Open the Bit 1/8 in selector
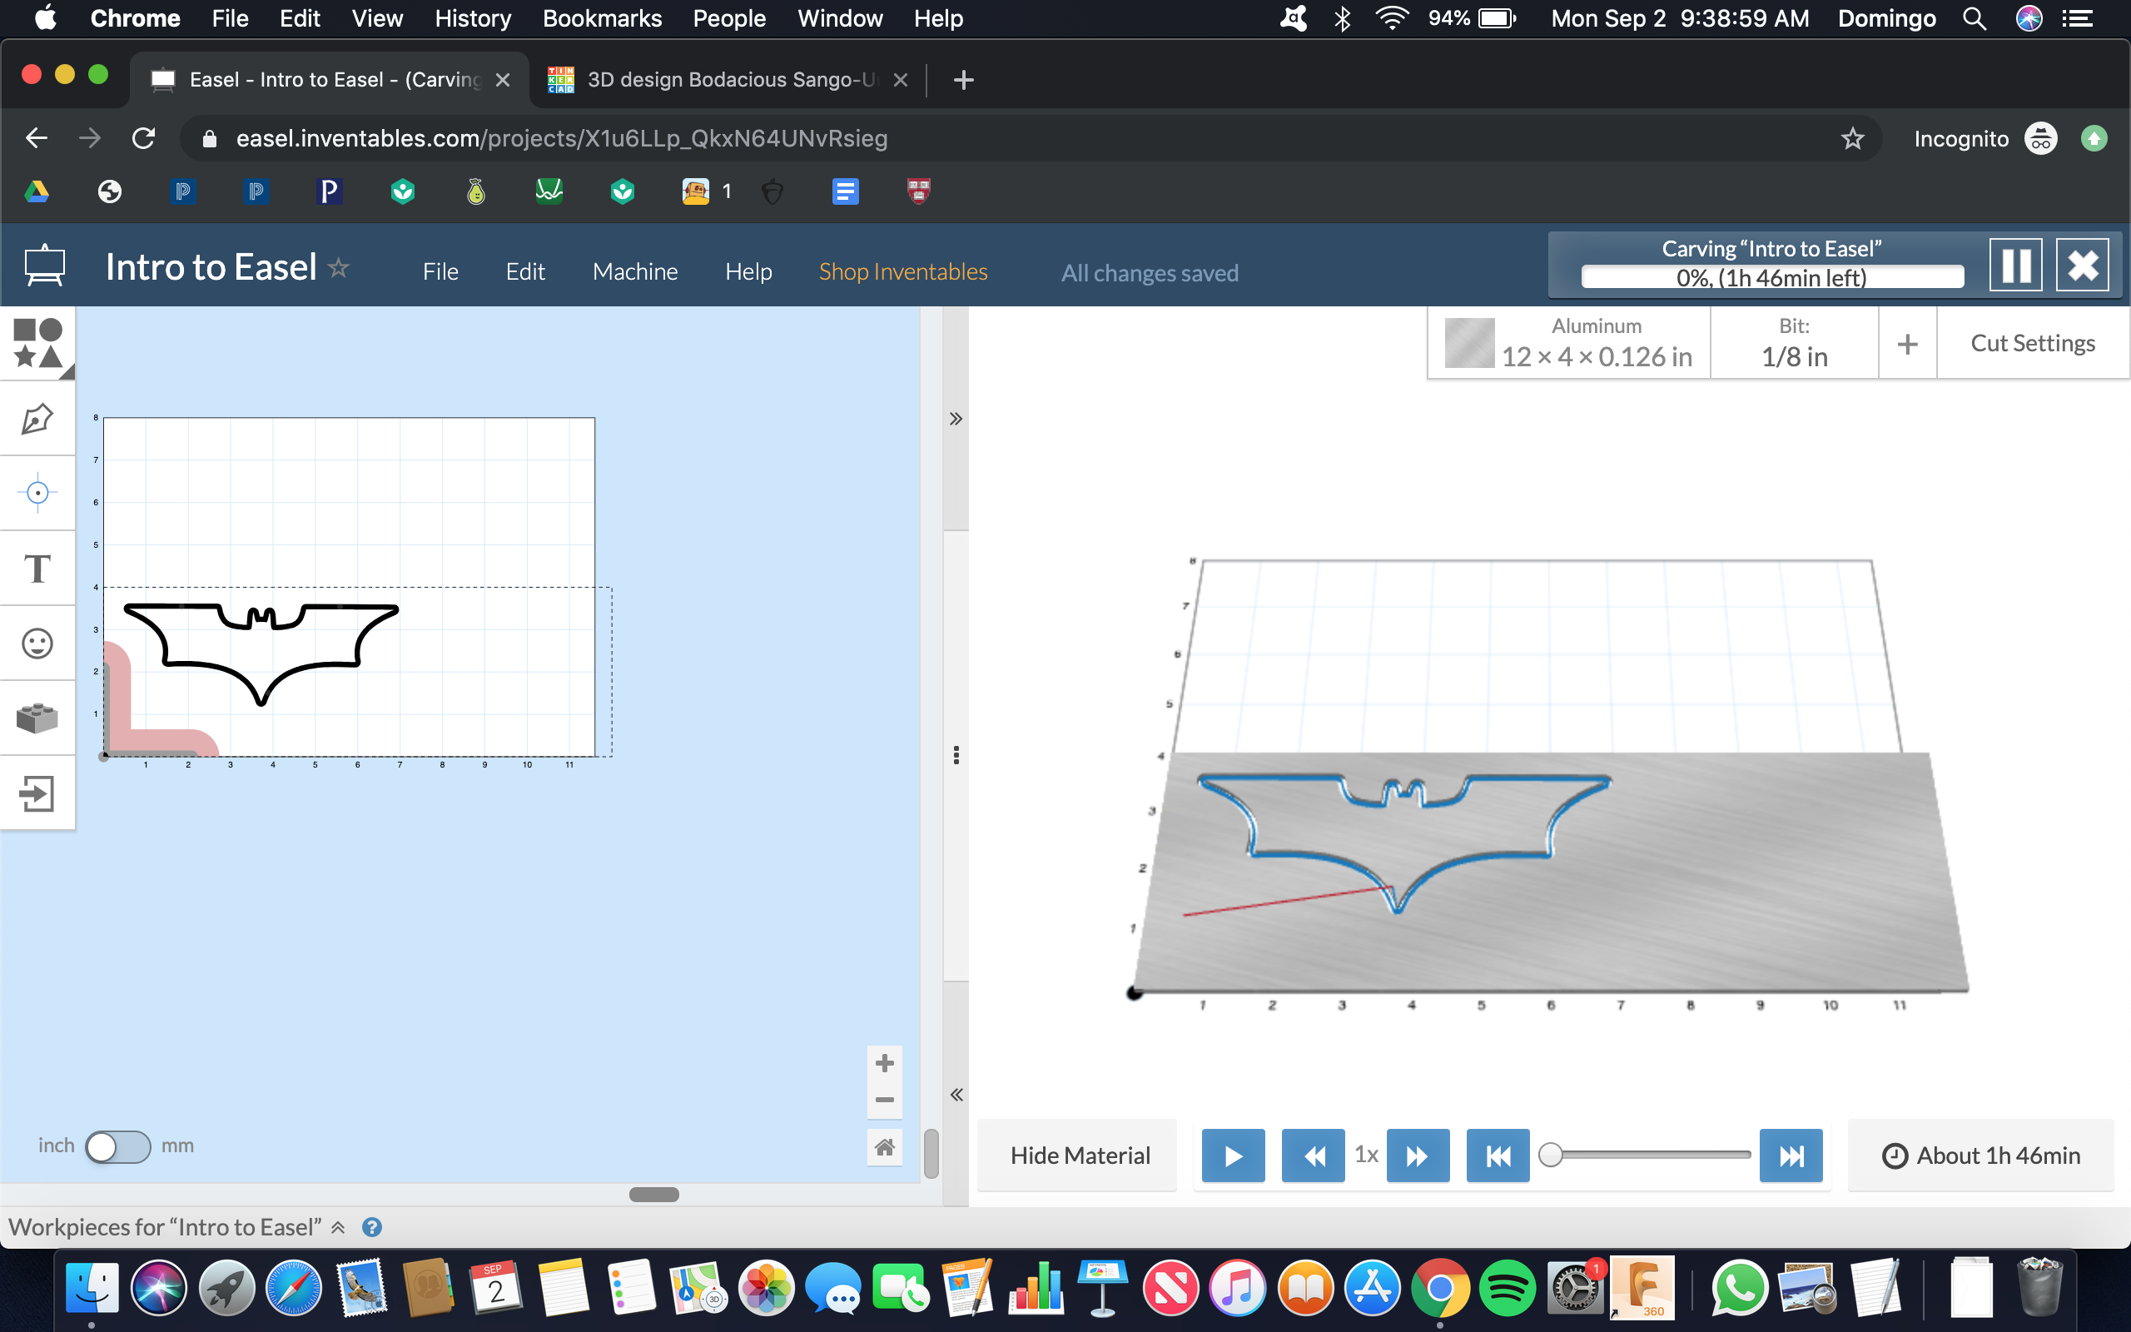The width and height of the screenshot is (2131, 1332). [1795, 344]
